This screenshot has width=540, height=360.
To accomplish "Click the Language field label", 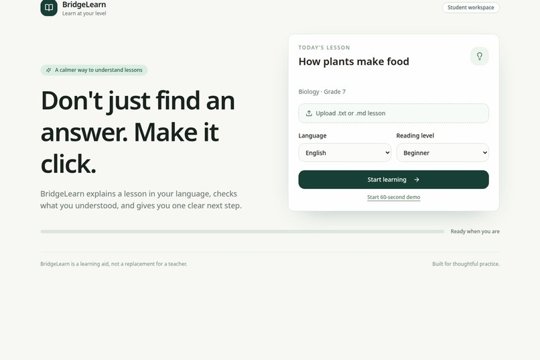I will coord(312,135).
